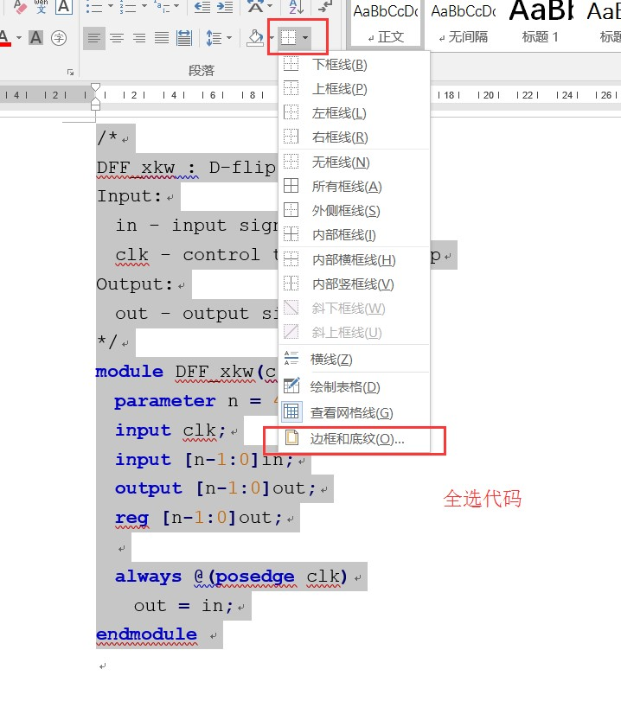Image resolution: width=621 pixels, height=701 pixels.
Task: Open bullet list dropdown arrow
Action: (110, 6)
